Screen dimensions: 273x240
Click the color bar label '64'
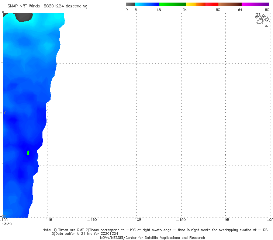pos(240,10)
